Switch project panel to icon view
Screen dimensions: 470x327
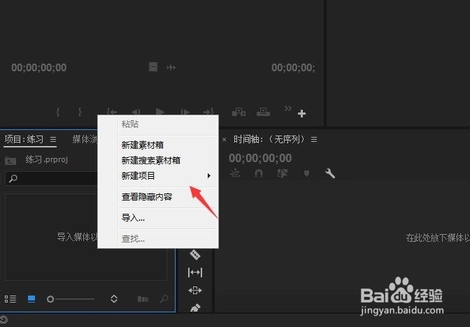pos(31,299)
